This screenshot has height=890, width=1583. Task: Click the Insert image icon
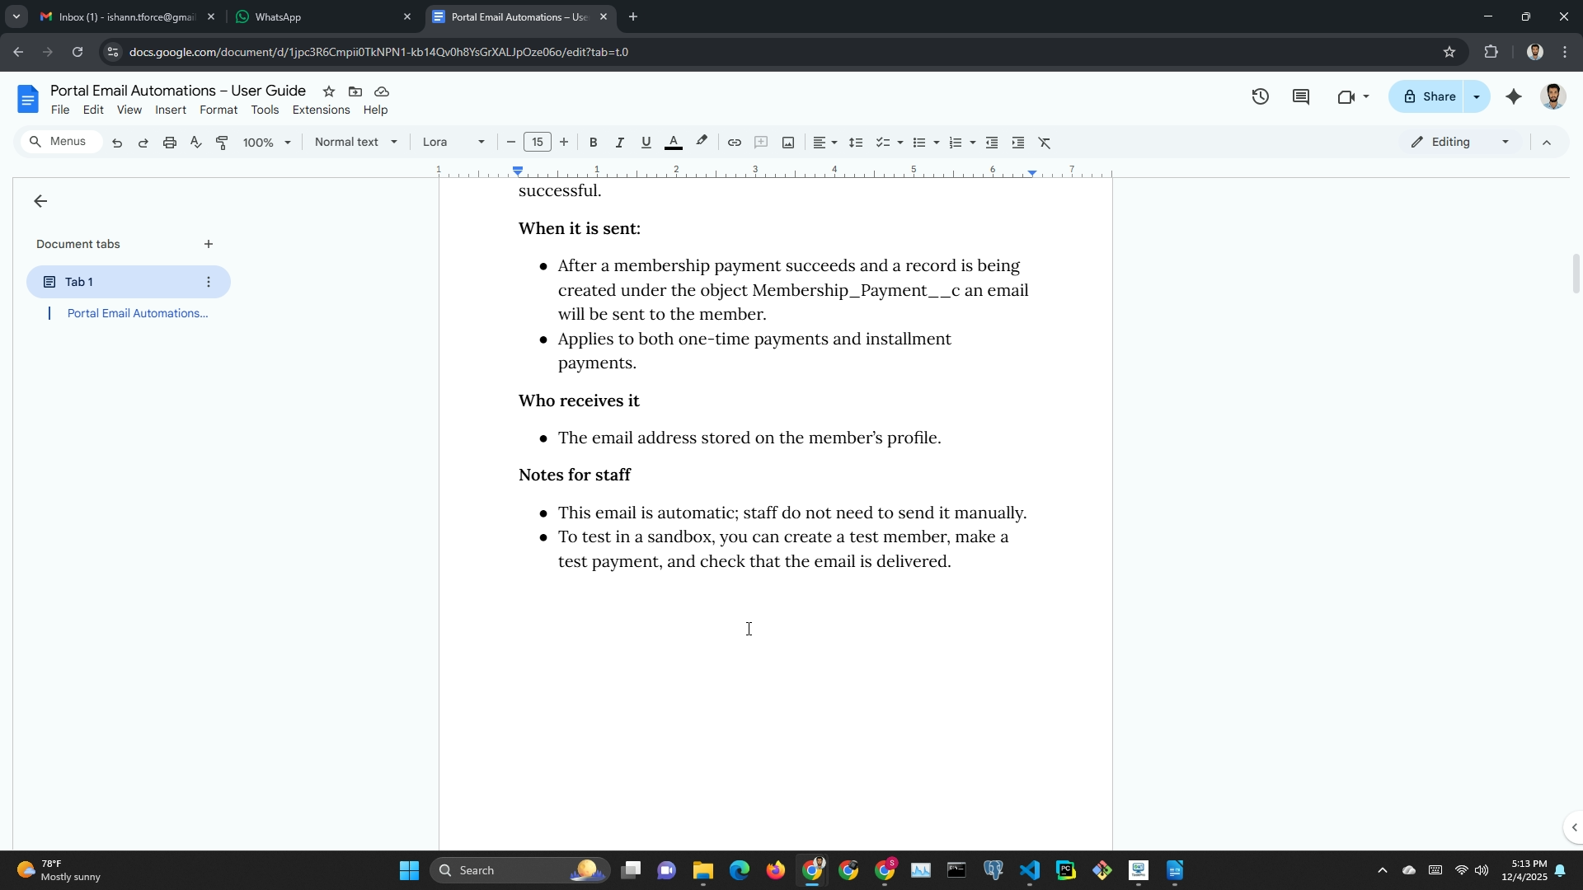pyautogui.click(x=788, y=143)
